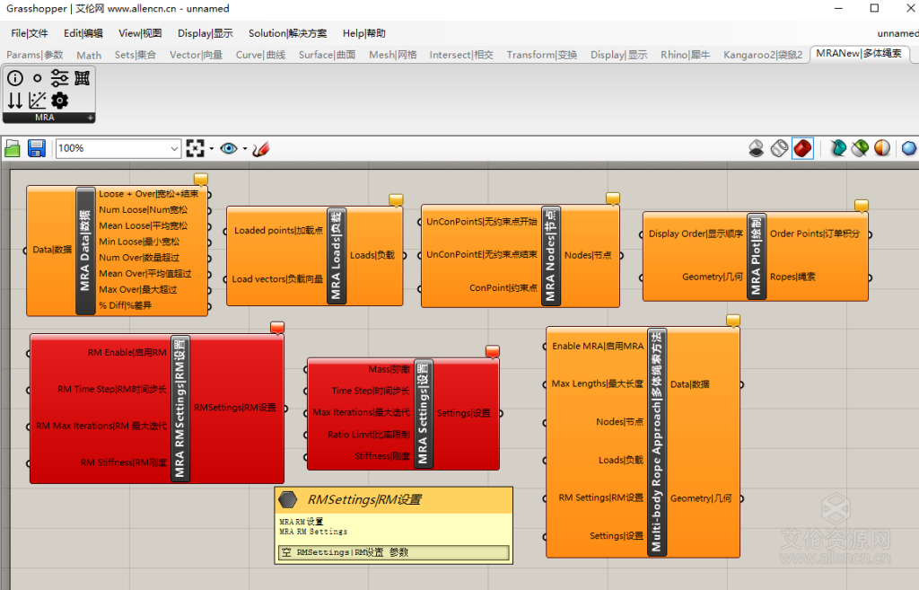This screenshot has height=590, width=919.
Task: Open the Help|帮助 menu
Action: 364,33
